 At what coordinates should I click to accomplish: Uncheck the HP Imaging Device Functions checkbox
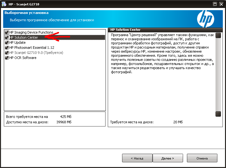pyautogui.click(x=7, y=32)
